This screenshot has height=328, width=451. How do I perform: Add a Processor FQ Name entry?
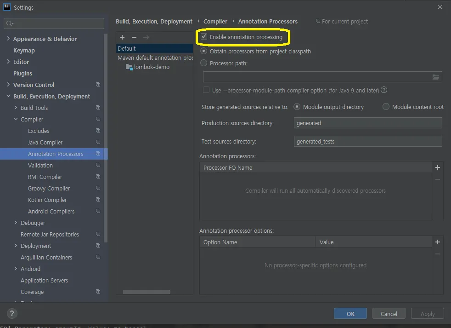pyautogui.click(x=438, y=167)
